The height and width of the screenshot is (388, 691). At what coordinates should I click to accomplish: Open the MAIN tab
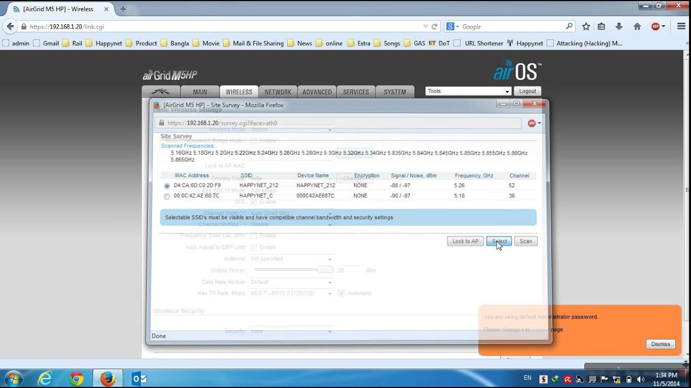pyautogui.click(x=200, y=92)
